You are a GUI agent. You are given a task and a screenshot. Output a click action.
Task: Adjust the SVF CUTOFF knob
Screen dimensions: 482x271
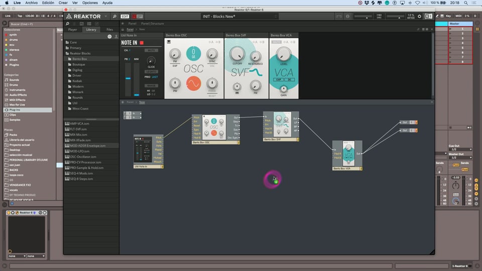tap(237, 54)
